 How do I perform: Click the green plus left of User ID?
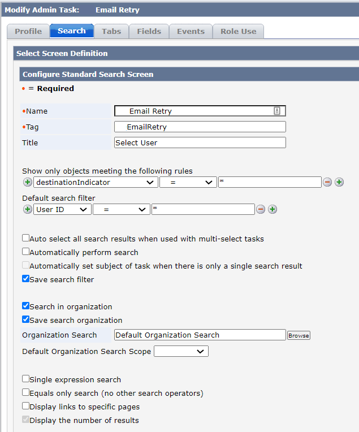27,209
